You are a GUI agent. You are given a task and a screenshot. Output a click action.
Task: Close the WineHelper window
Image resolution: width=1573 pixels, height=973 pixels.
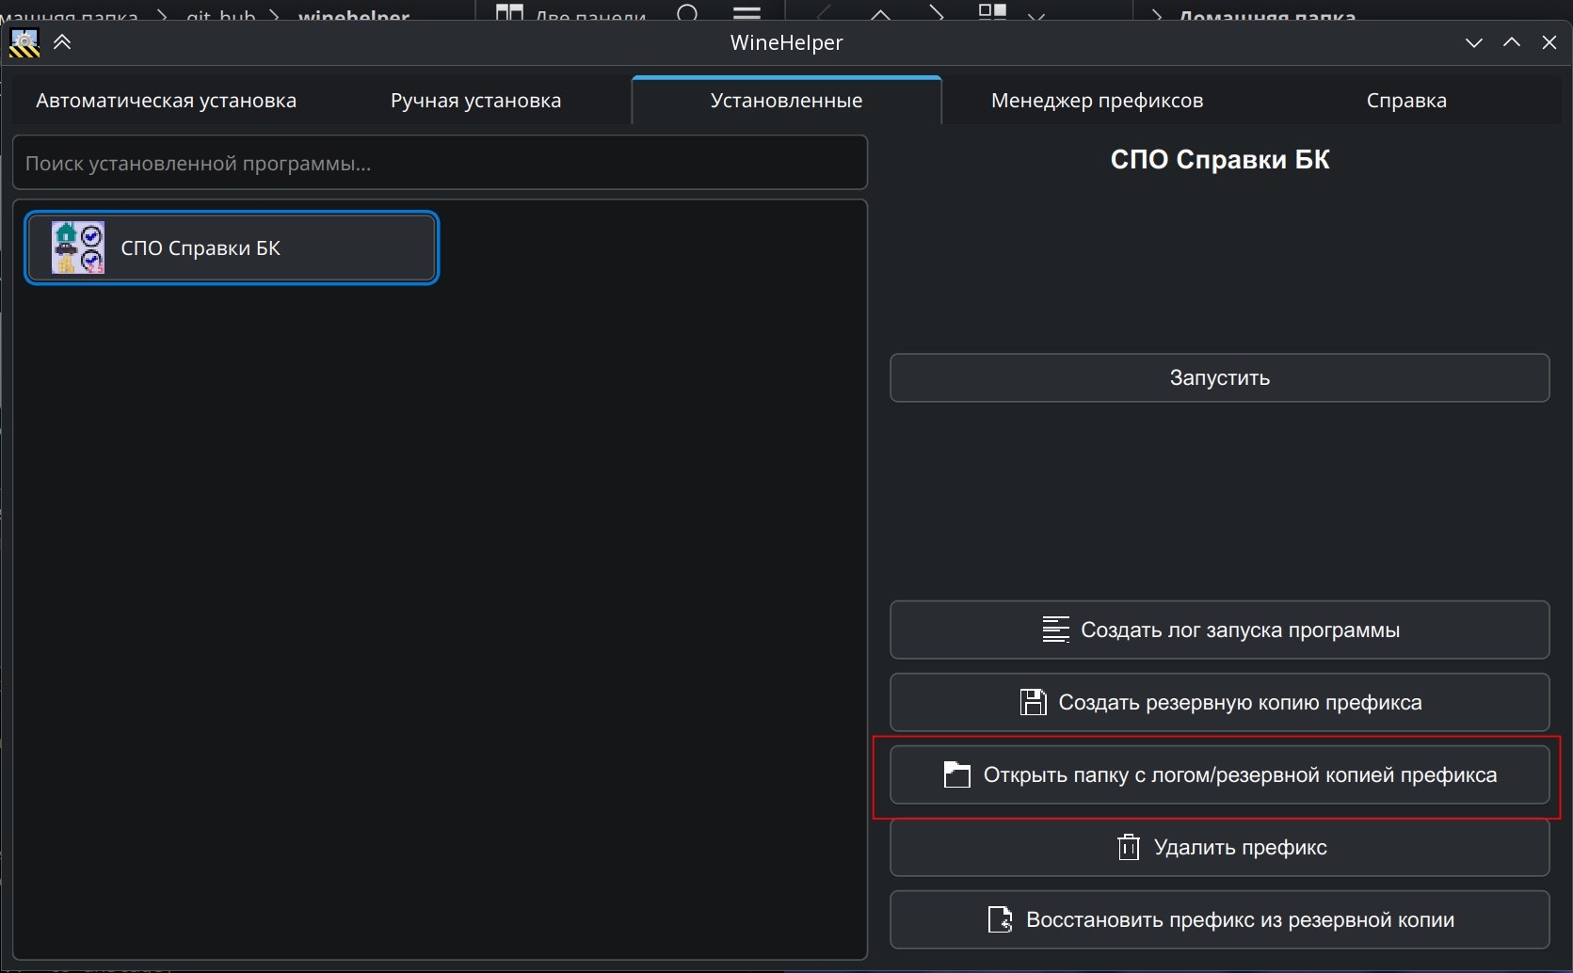(x=1549, y=43)
